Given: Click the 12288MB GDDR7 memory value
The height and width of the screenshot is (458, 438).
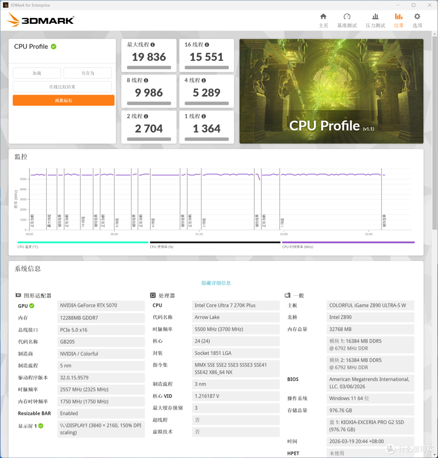Looking at the screenshot, I should pyautogui.click(x=101, y=318).
